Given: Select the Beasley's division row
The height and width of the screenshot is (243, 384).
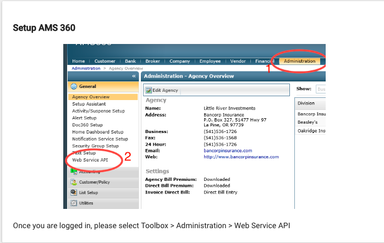Looking at the screenshot, I should tap(310, 122).
